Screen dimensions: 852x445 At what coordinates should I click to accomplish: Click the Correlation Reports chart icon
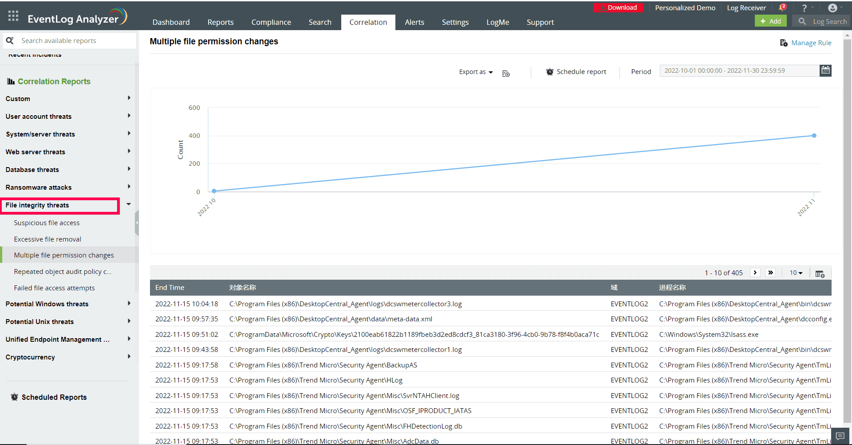pos(11,81)
